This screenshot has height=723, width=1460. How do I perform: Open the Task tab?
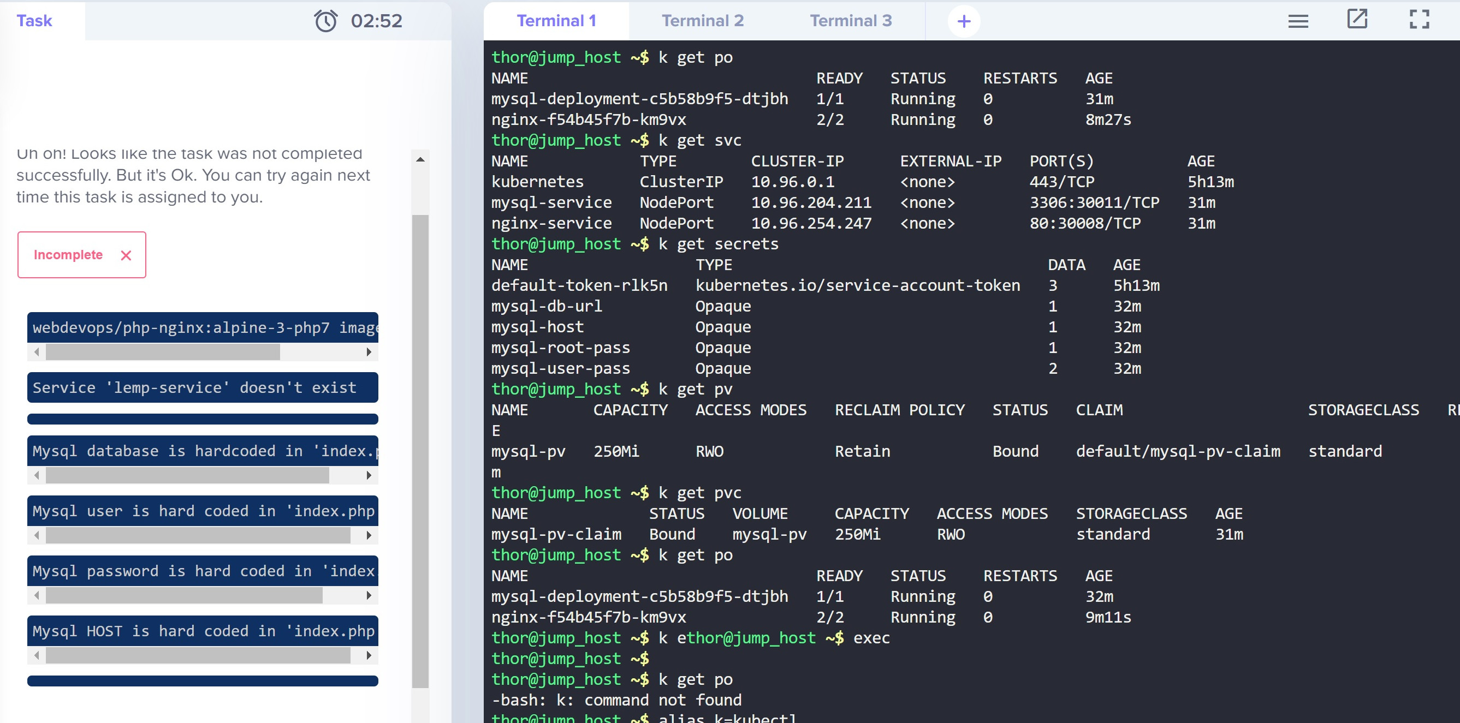(x=34, y=21)
